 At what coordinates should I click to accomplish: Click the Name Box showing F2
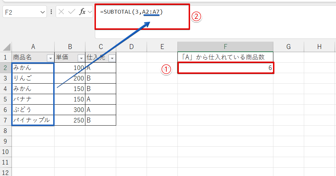20,12
